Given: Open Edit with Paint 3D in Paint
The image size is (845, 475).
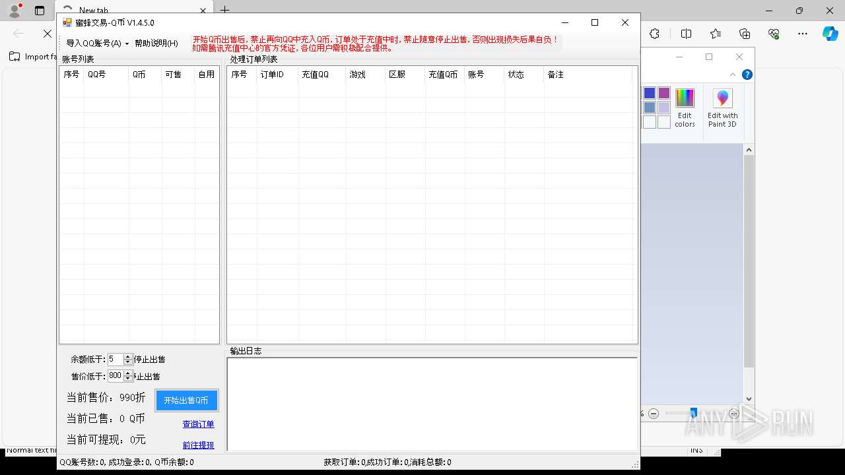Looking at the screenshot, I should [x=722, y=108].
